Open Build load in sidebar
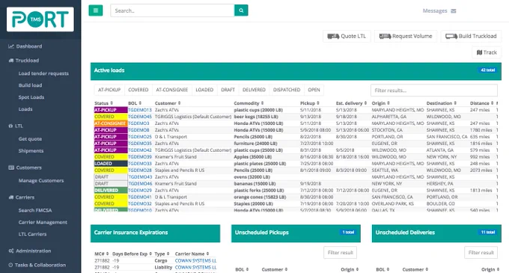Viewport: 509px width, 273px height. click(30, 85)
